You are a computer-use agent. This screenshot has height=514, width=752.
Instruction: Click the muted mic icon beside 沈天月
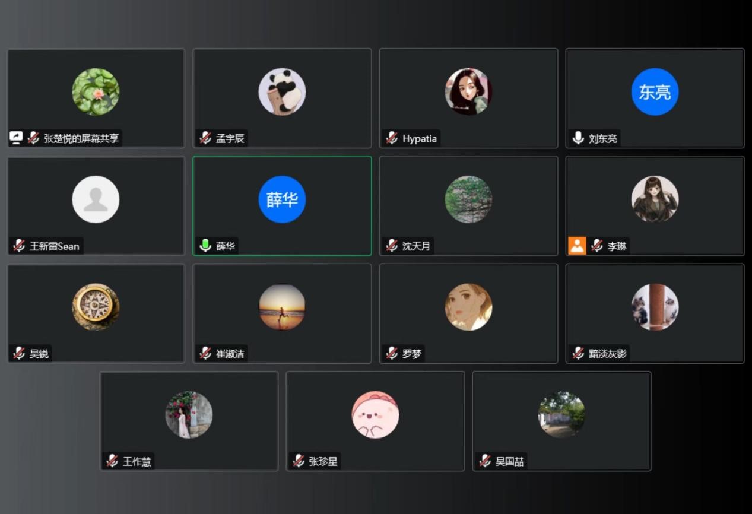point(392,246)
